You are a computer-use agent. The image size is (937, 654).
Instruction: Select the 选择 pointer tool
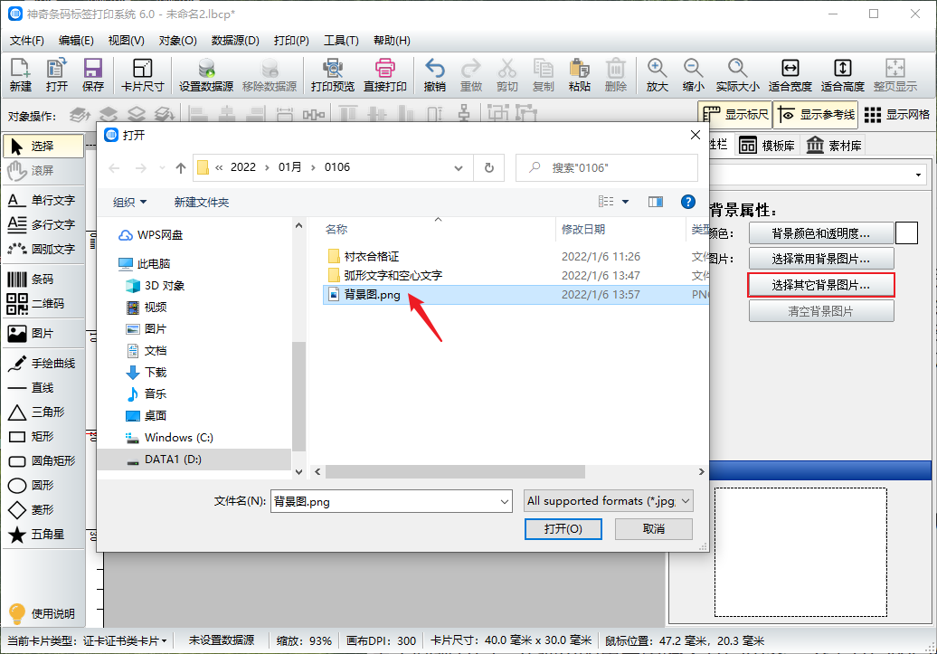pos(43,146)
